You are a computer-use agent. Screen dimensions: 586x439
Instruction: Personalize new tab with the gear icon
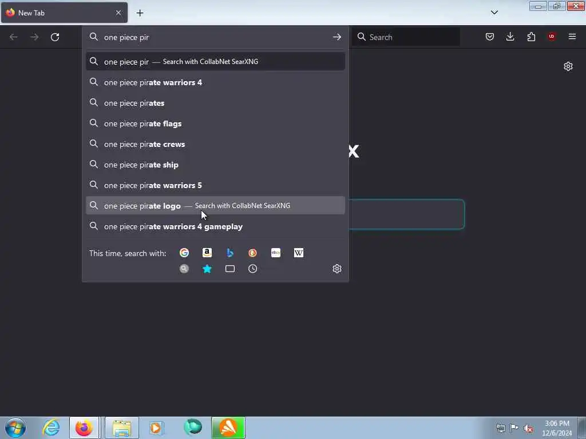[568, 66]
